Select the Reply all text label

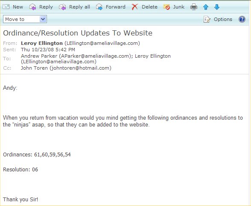tap(79, 7)
